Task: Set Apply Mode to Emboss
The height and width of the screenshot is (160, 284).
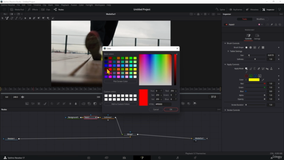Action: (x=255, y=68)
